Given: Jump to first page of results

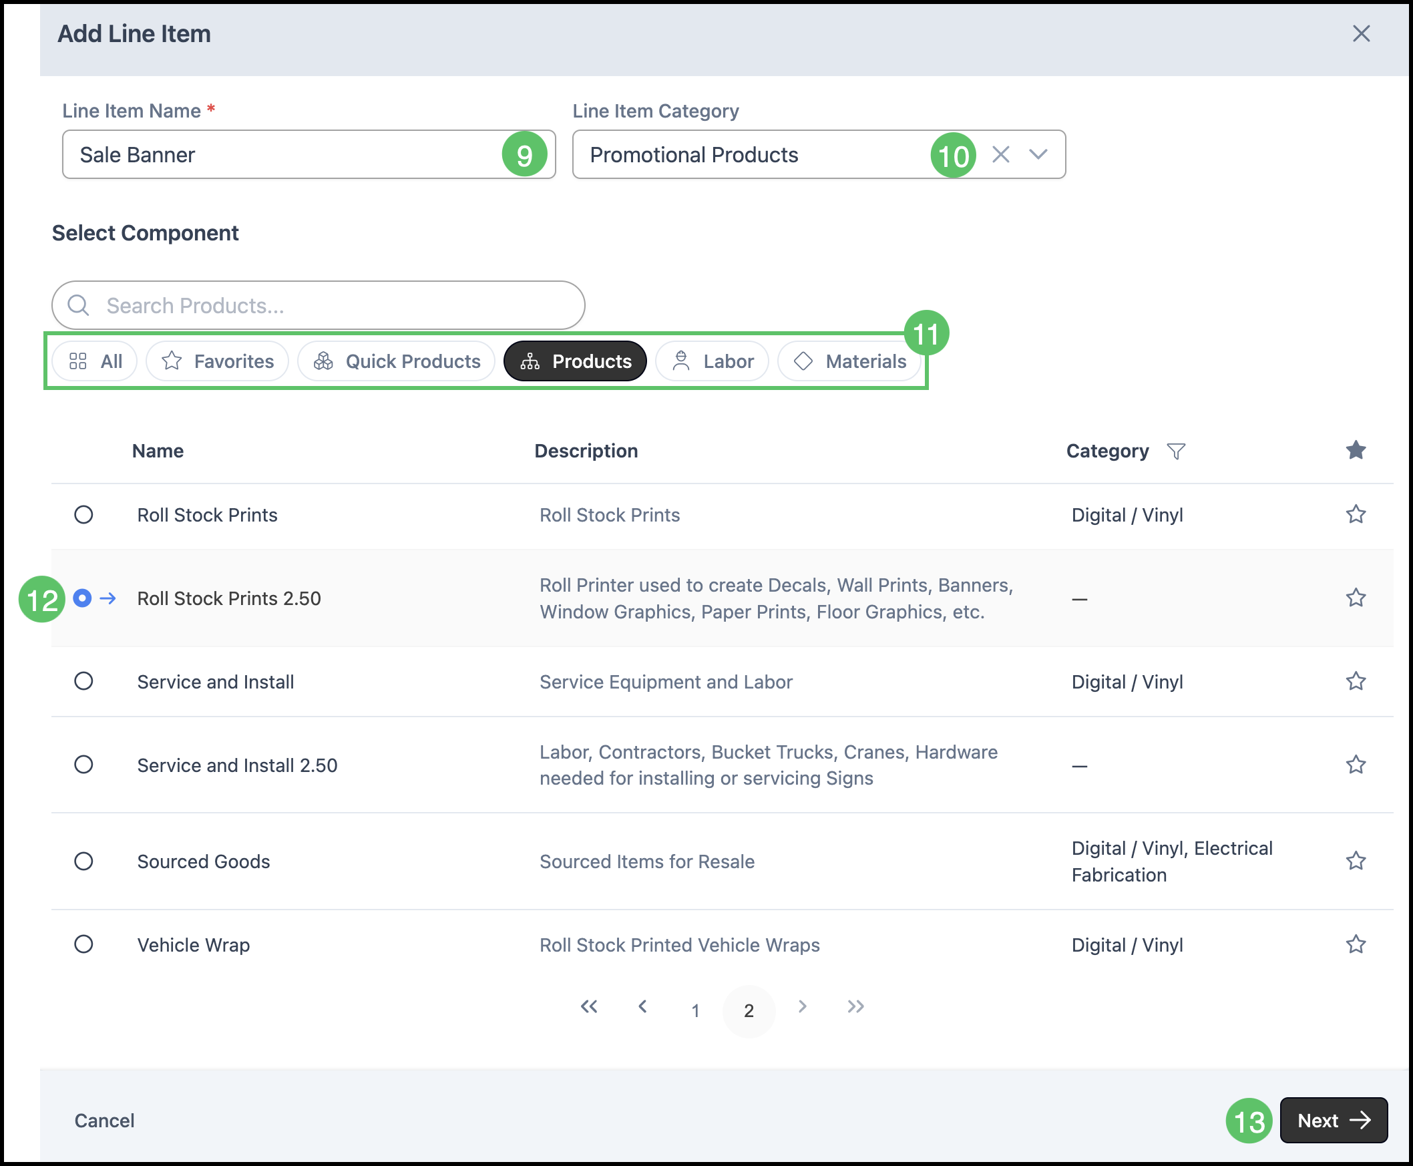Looking at the screenshot, I should coord(589,1006).
